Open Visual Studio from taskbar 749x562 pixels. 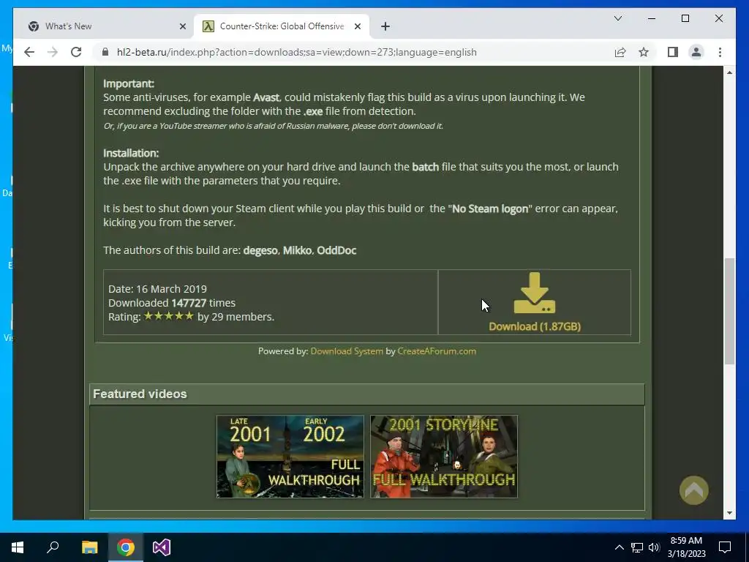(x=162, y=547)
